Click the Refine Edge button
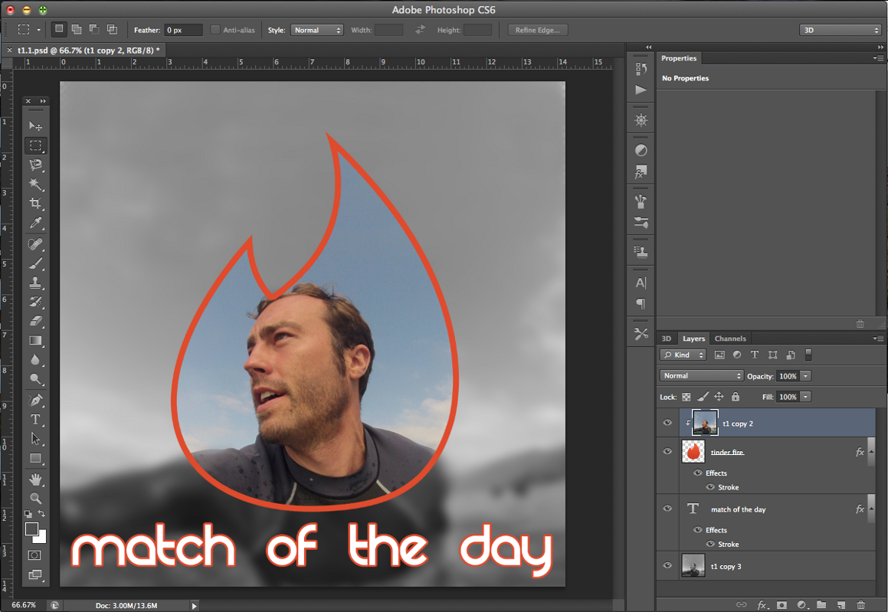The width and height of the screenshot is (888, 612). tap(537, 30)
